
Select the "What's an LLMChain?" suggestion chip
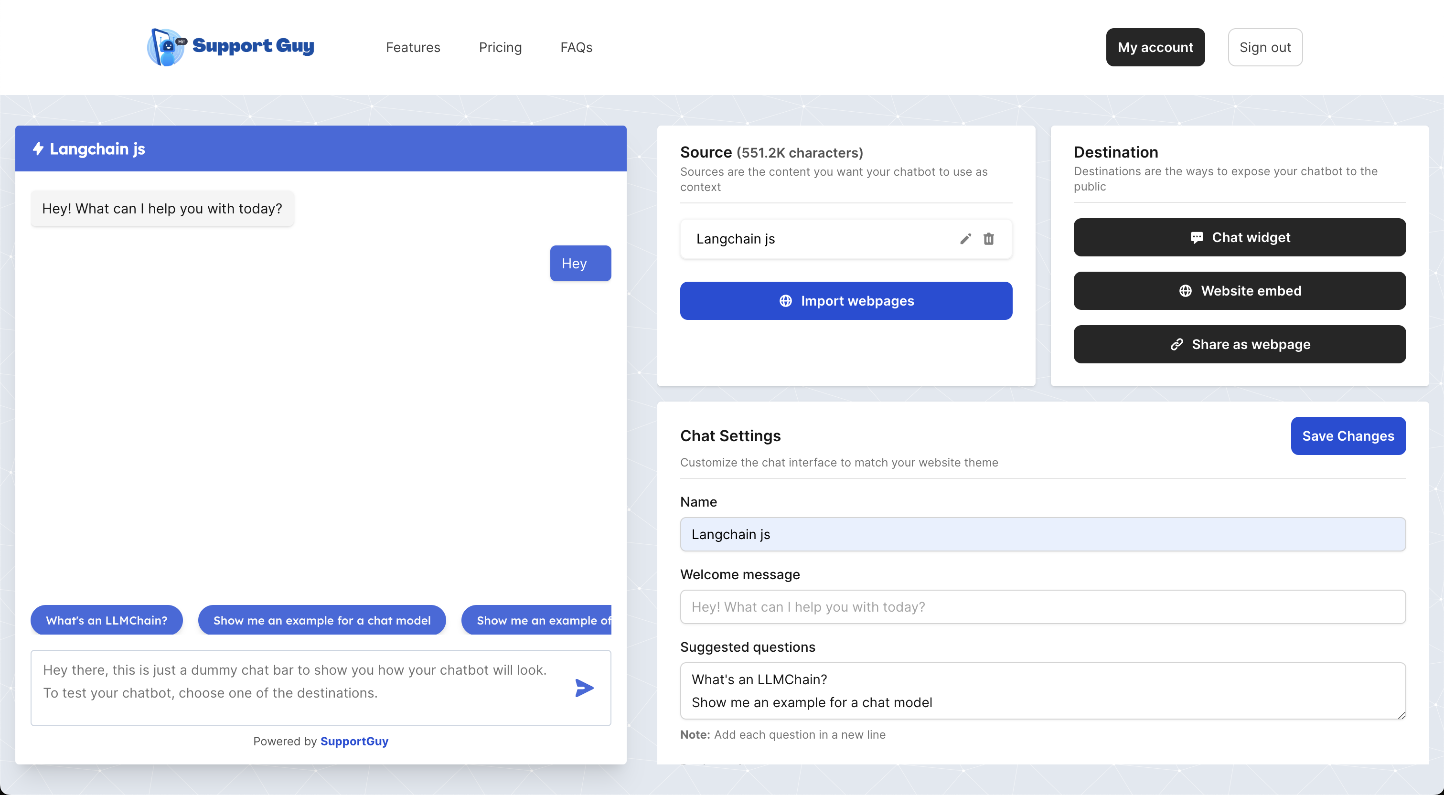coord(107,620)
